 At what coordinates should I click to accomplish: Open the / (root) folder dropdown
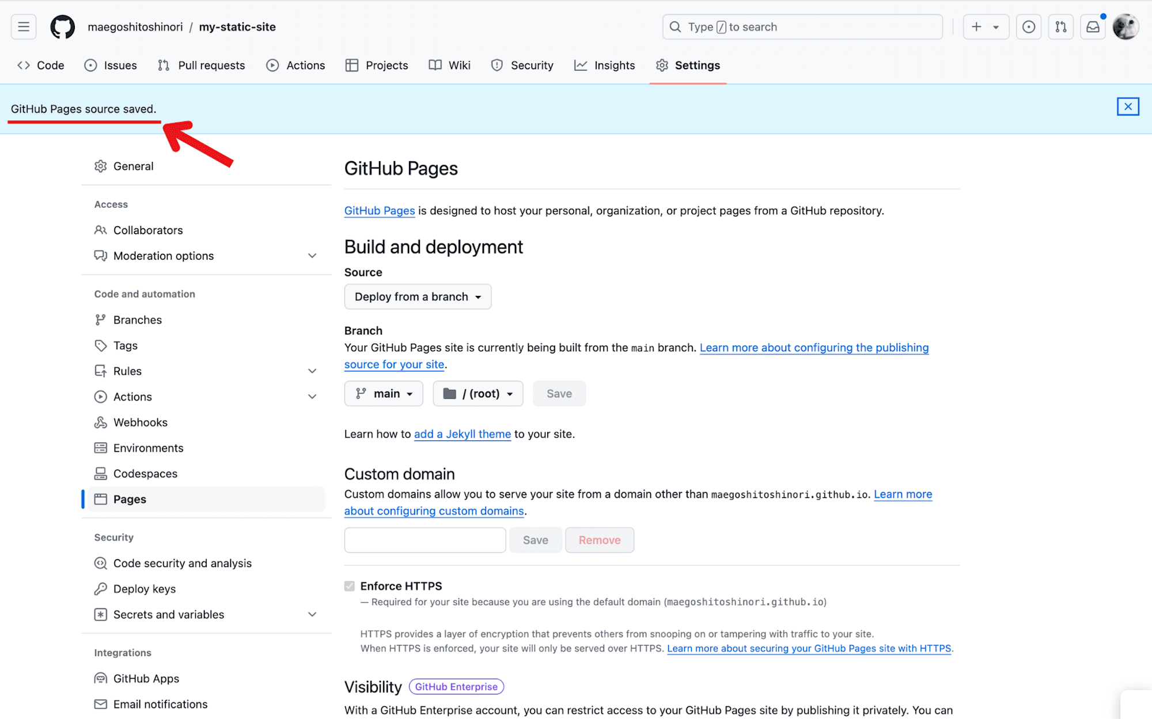pos(478,394)
